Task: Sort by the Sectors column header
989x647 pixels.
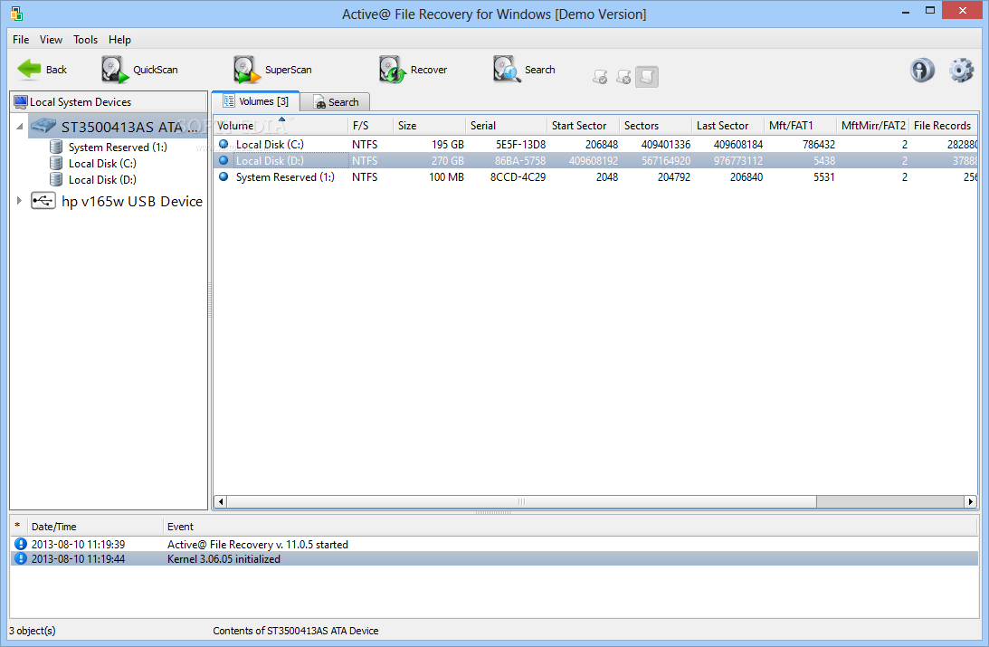Action: click(656, 126)
